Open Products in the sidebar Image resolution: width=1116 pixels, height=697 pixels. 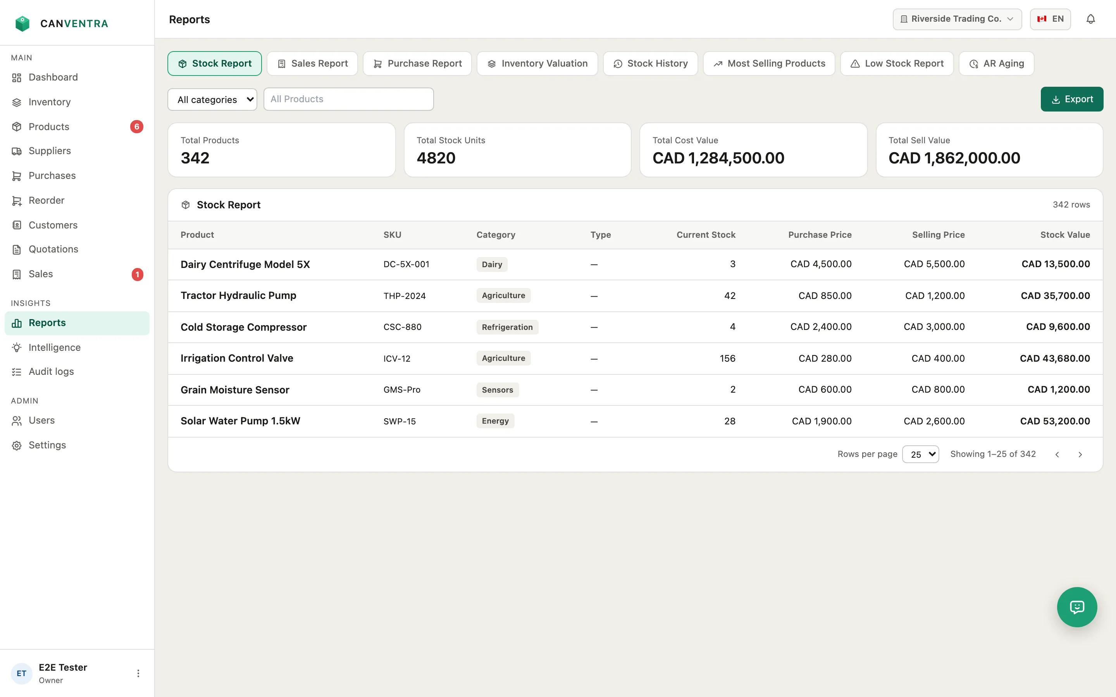77,127
